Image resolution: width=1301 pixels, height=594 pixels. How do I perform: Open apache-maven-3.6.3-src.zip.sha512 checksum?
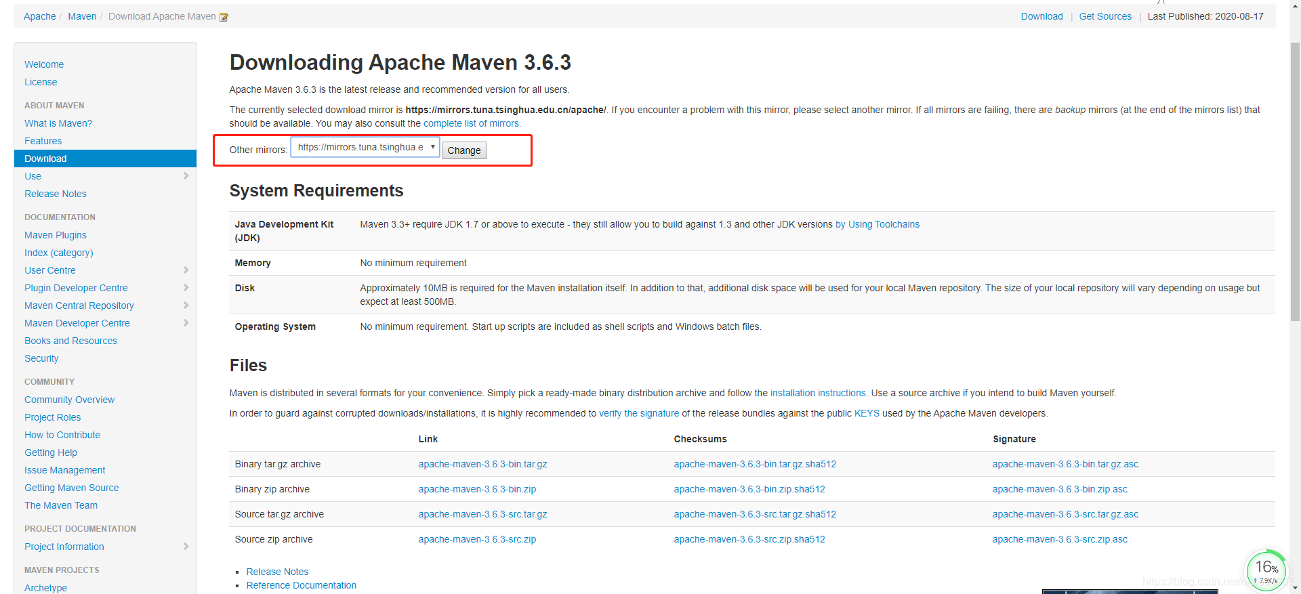(x=749, y=539)
